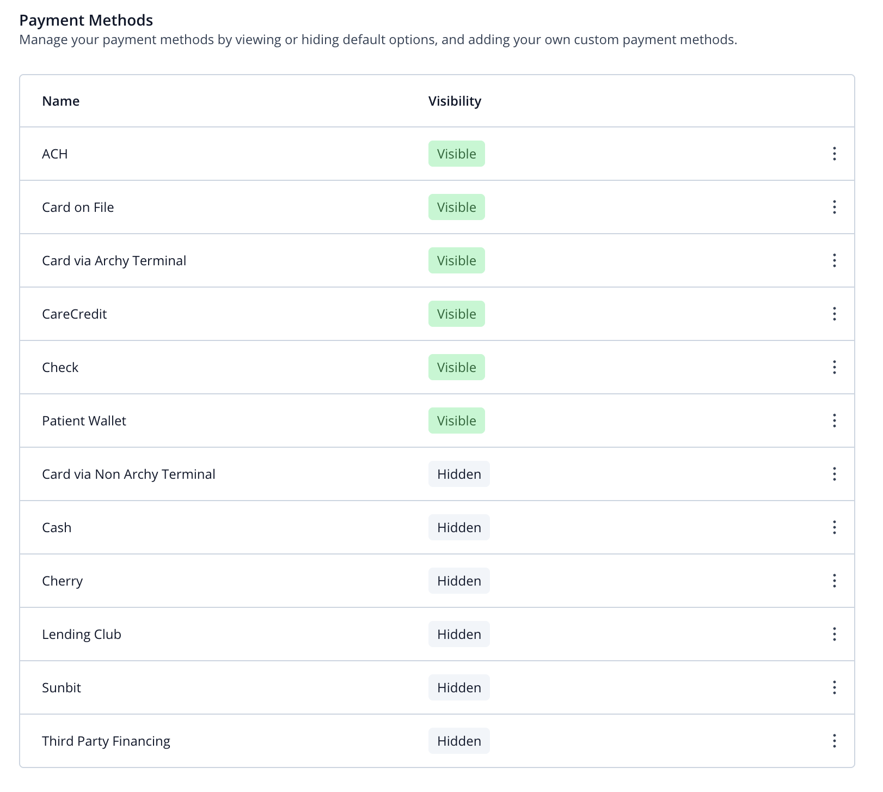Select the Third Party Financing Hidden badge
The image size is (883, 792).
tap(459, 741)
